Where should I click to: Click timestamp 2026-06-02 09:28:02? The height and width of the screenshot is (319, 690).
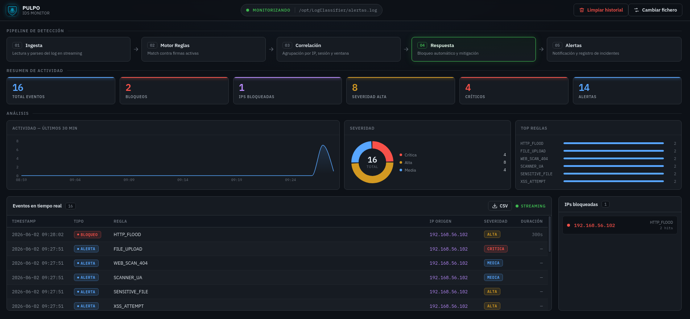(38, 235)
